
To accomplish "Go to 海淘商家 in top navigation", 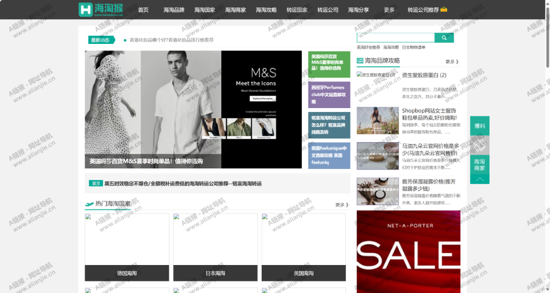I will [x=235, y=10].
